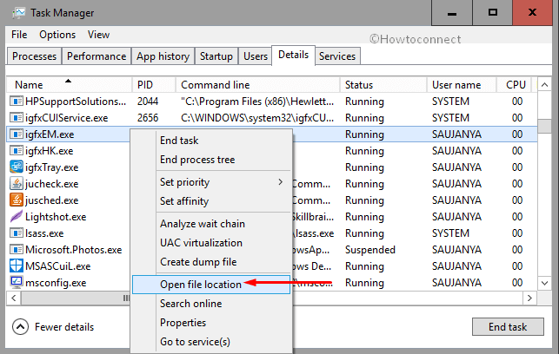The image size is (559, 354).
Task: Switch to the Processes tab
Action: coord(34,56)
